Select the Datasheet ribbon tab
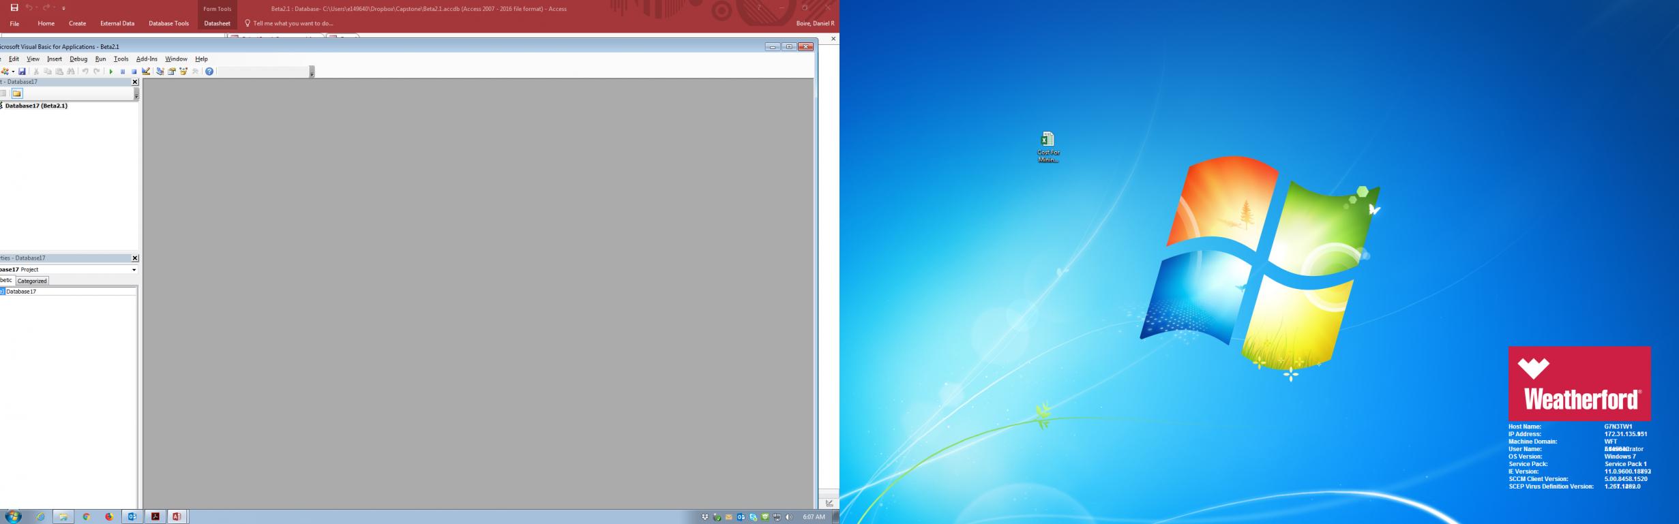 click(218, 23)
